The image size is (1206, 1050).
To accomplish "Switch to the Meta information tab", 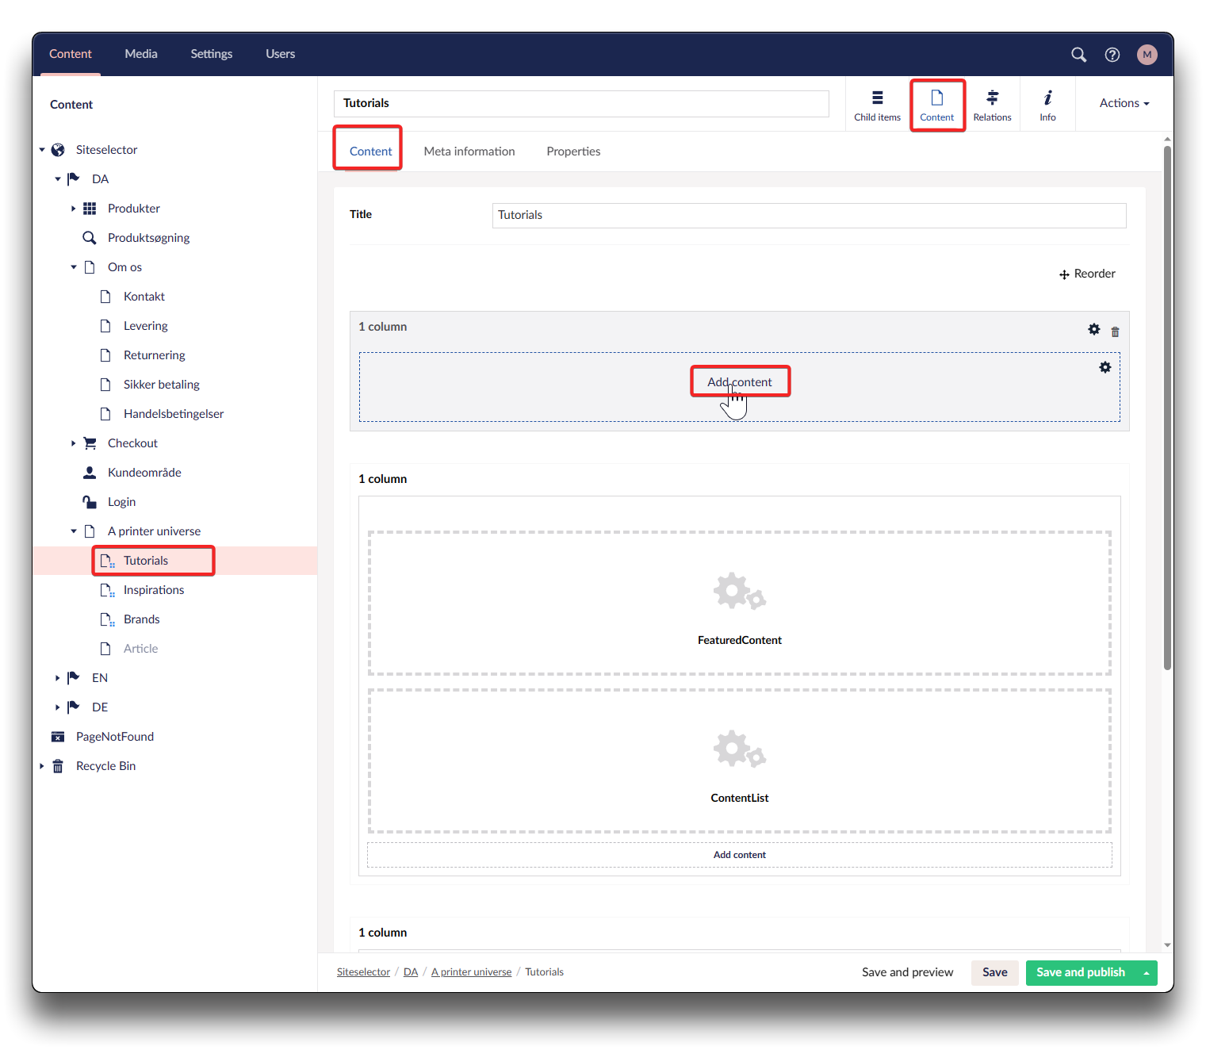I will [x=469, y=151].
